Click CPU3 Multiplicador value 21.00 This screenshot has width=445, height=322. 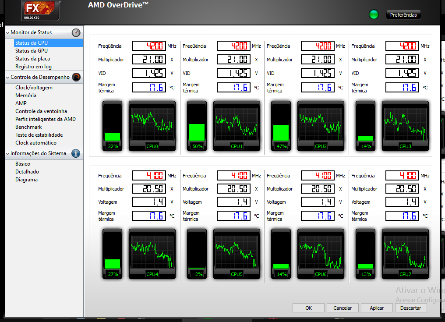[x=402, y=59]
